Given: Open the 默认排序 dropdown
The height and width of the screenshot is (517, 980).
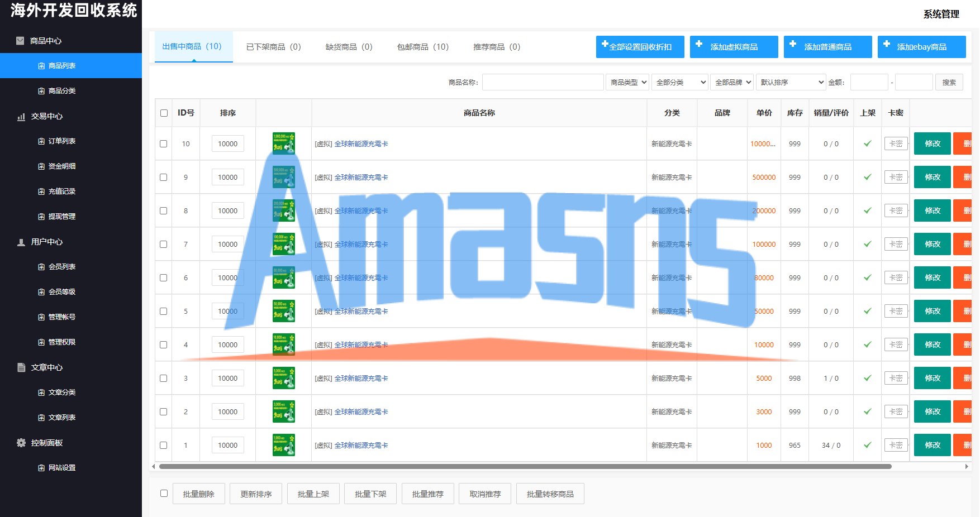Looking at the screenshot, I should point(791,82).
